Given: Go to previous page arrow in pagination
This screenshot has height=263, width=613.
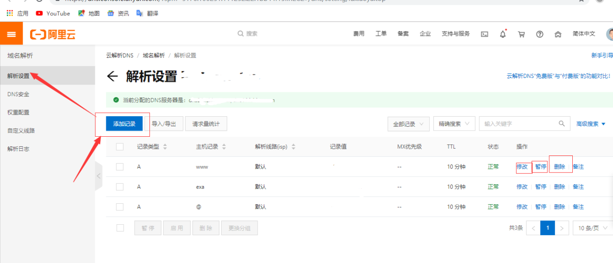Looking at the screenshot, I should tap(533, 228).
